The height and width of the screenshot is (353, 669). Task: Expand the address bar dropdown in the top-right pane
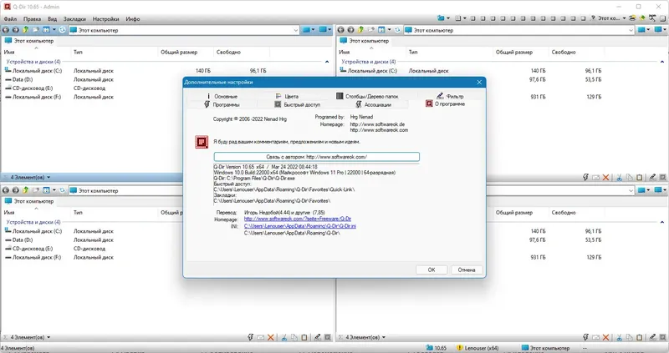point(631,30)
